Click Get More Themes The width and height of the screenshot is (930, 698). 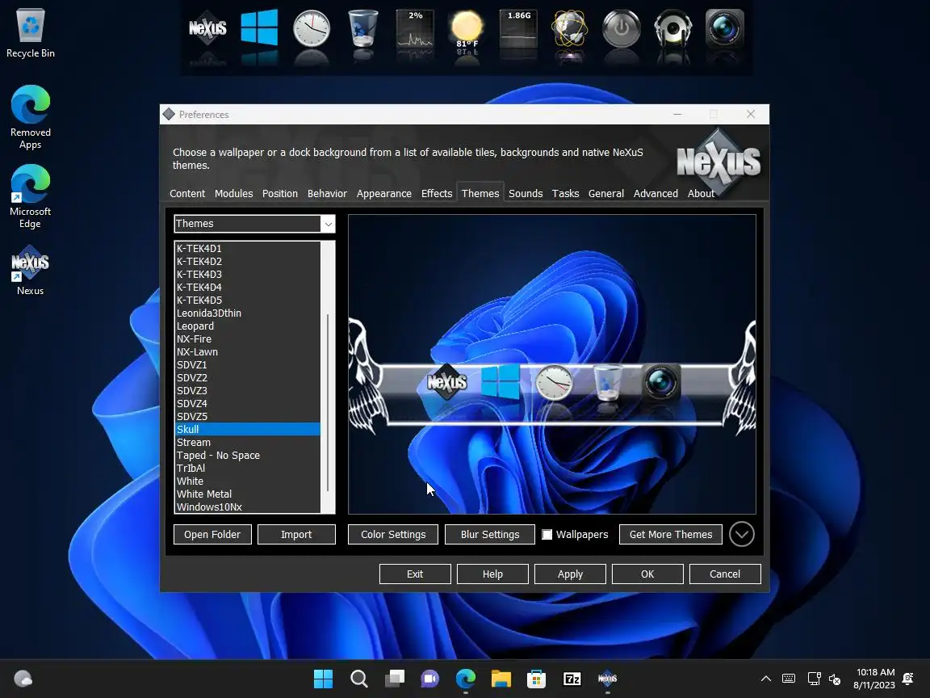tap(671, 534)
